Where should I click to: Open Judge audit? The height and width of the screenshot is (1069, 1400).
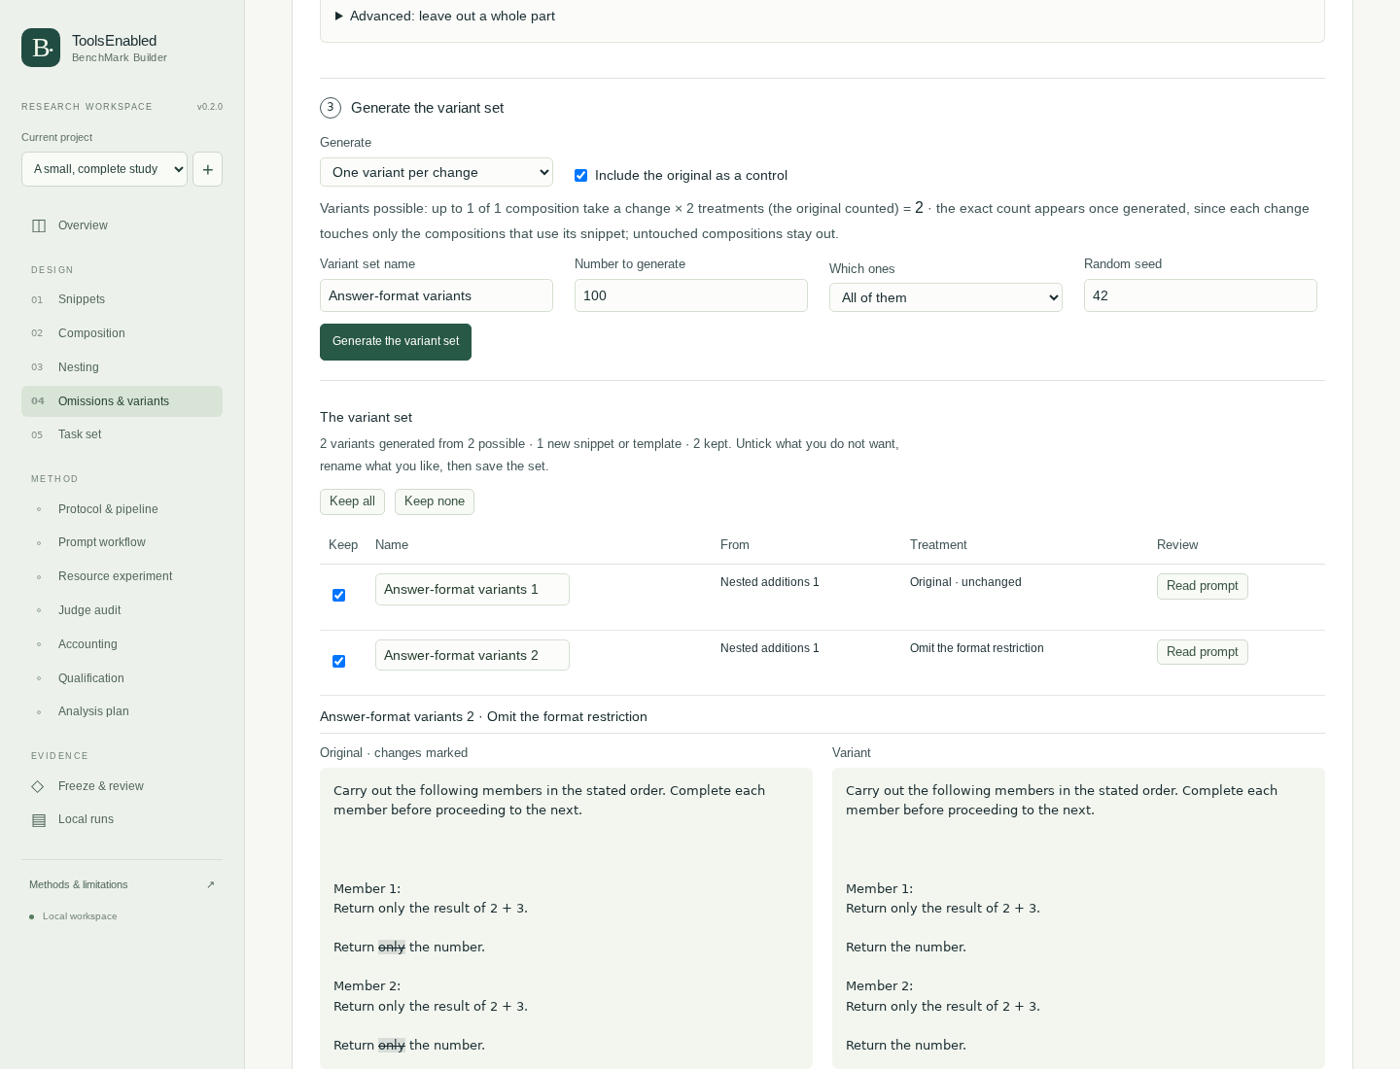pyautogui.click(x=122, y=610)
